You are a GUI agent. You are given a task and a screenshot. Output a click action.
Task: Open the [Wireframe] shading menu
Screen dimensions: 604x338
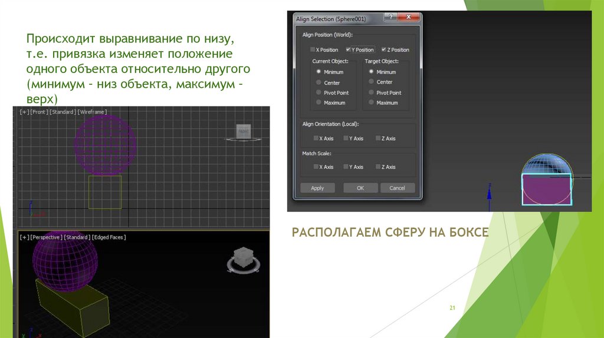click(x=93, y=112)
